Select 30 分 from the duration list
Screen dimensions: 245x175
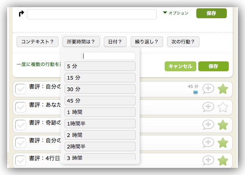click(100, 89)
